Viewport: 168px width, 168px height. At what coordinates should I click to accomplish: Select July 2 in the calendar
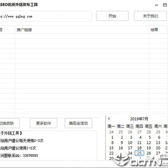pos(122,138)
